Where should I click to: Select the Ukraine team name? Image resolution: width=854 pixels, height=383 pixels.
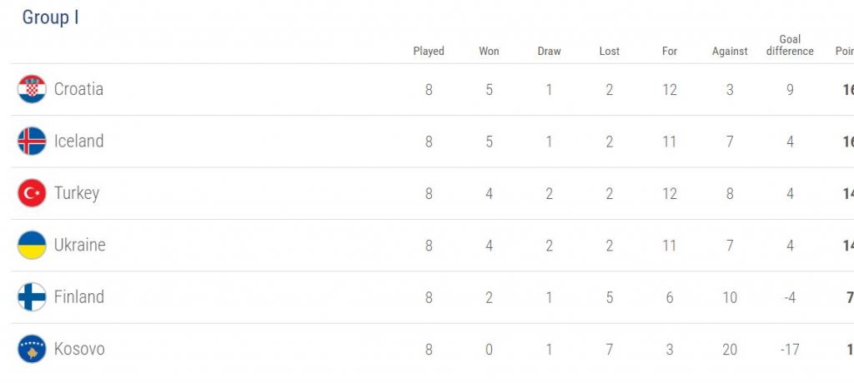[80, 246]
